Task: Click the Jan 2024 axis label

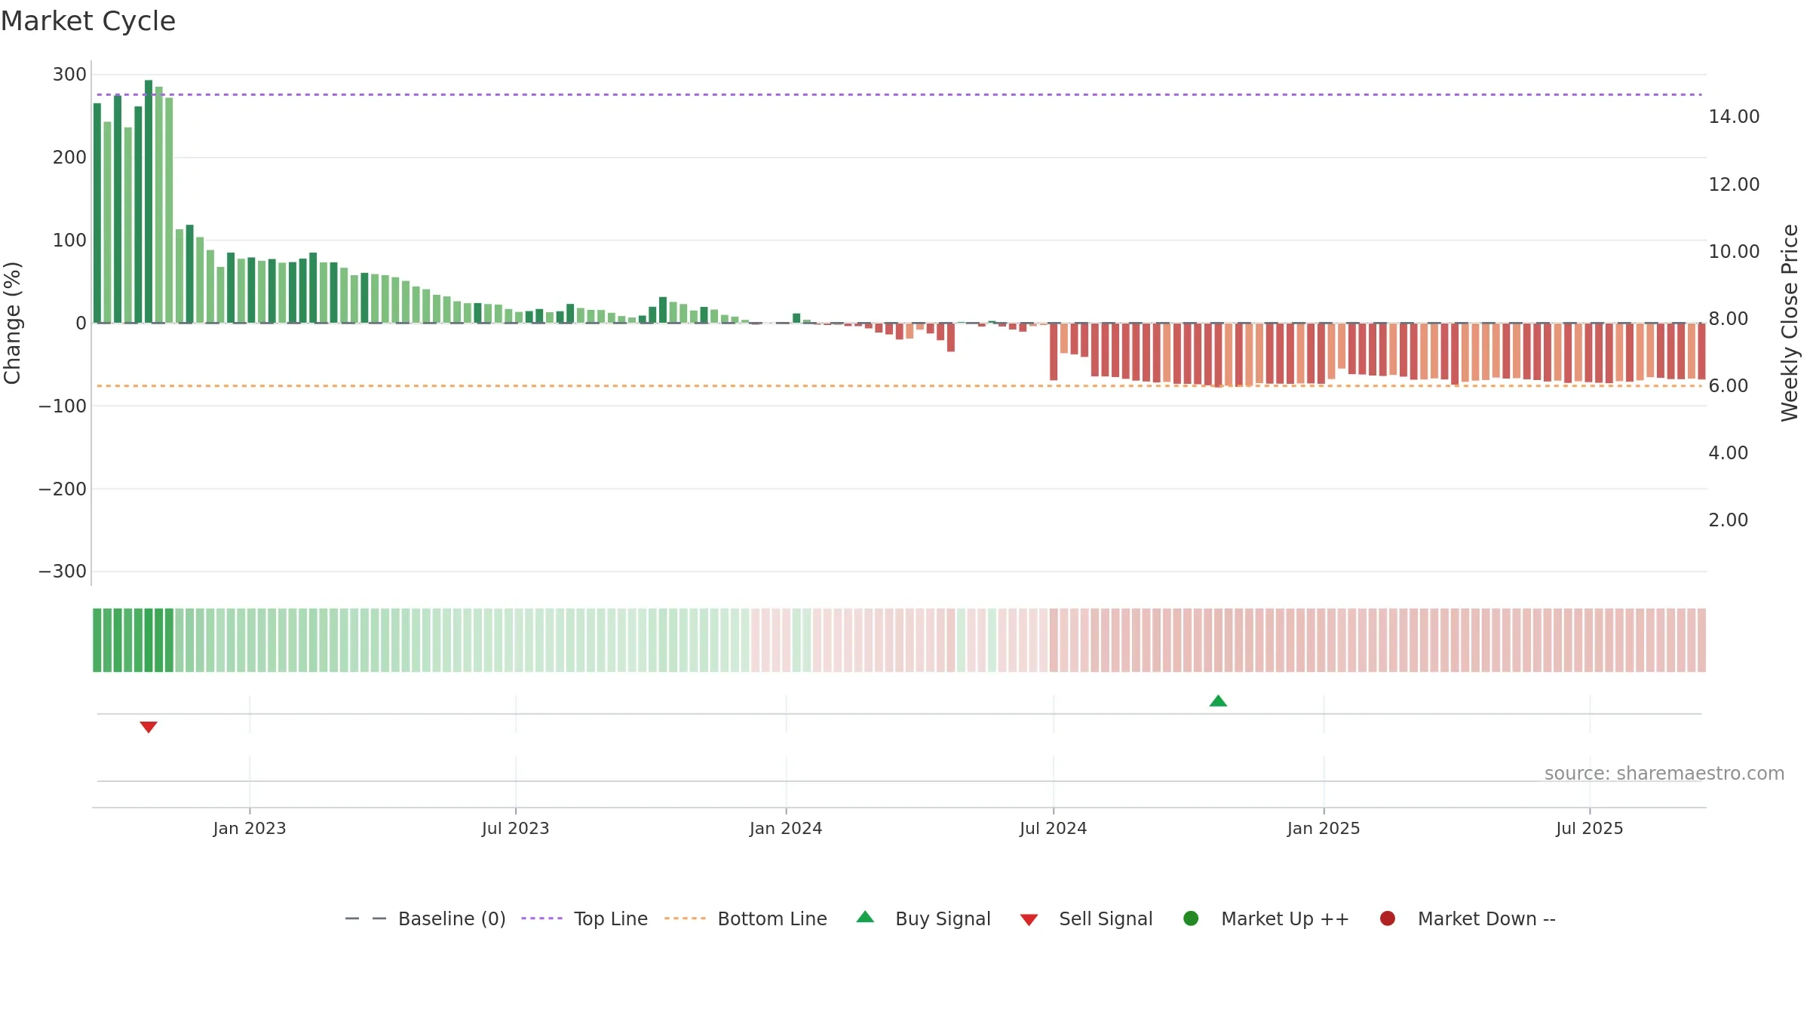Action: [786, 828]
